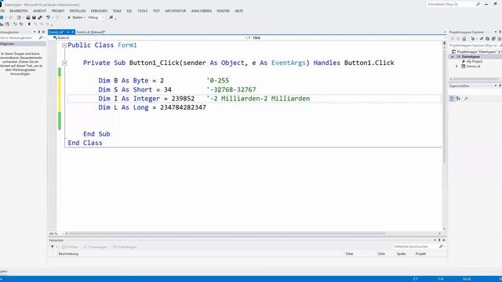Click the Solution Explorer search field
This screenshot has width=502, height=282.
point(475,45)
